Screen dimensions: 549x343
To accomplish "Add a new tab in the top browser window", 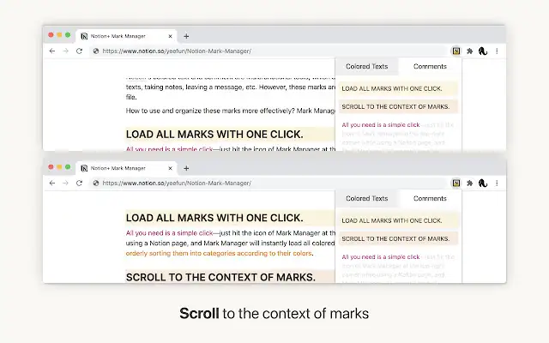I will point(186,36).
